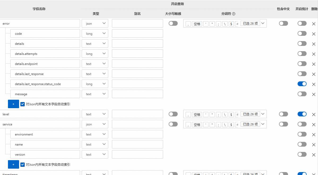The height and width of the screenshot is (175, 318).
Task: Click alias input for error field
Action: pyautogui.click(x=137, y=23)
